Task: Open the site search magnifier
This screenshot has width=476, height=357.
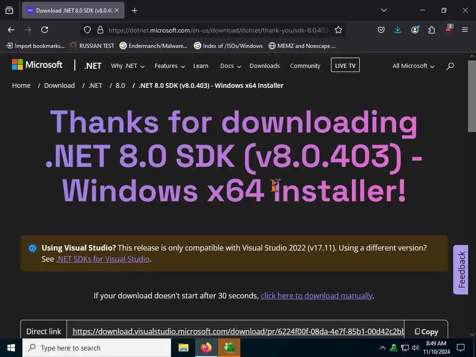Action: [450, 66]
